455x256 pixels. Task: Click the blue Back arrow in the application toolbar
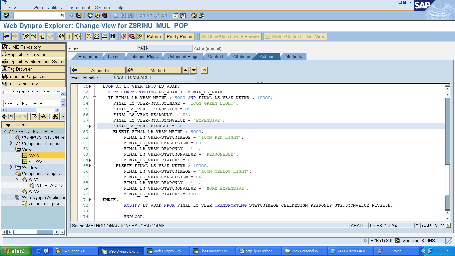point(7,36)
